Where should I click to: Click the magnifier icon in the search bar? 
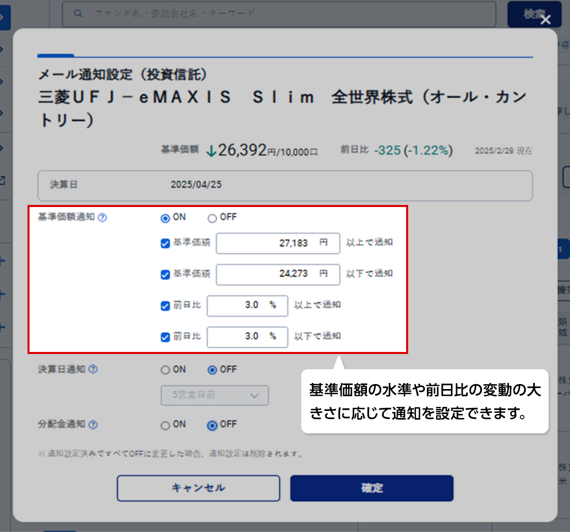[x=78, y=13]
